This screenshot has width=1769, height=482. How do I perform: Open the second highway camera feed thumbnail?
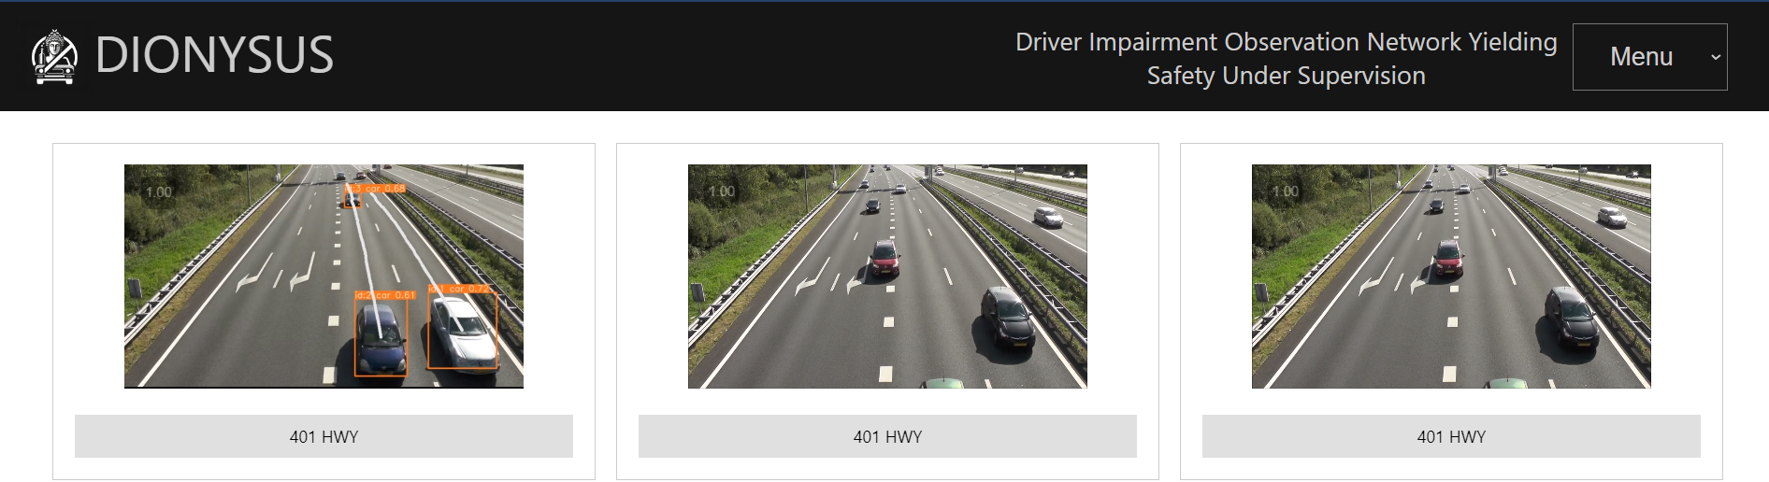(x=887, y=276)
